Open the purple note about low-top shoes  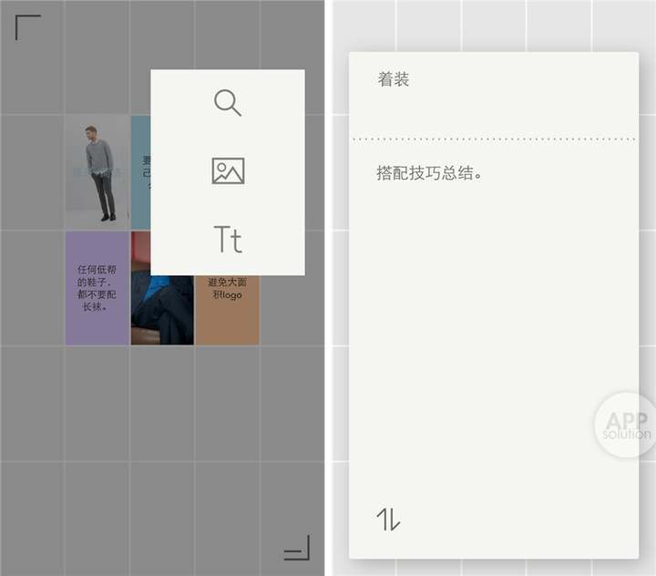97,288
